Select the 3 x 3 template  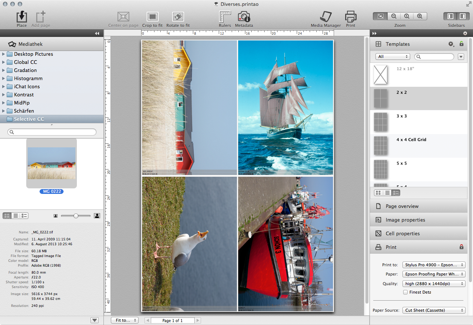[x=419, y=122]
